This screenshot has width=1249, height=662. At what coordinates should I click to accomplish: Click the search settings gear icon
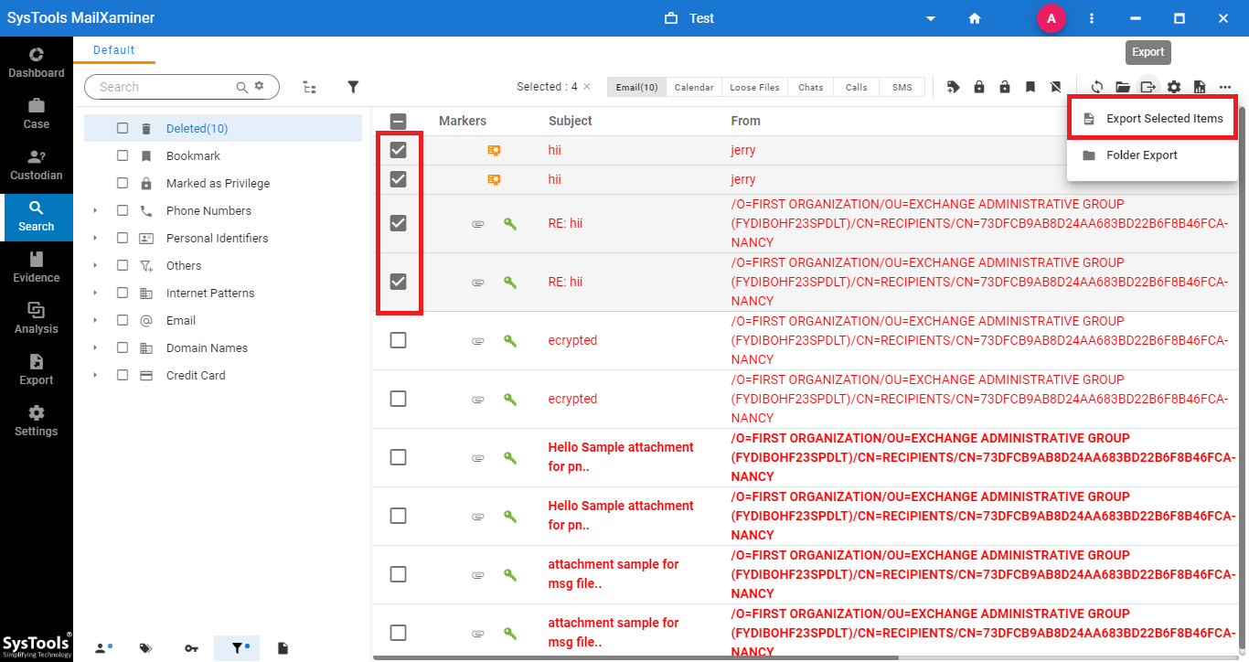(x=259, y=86)
